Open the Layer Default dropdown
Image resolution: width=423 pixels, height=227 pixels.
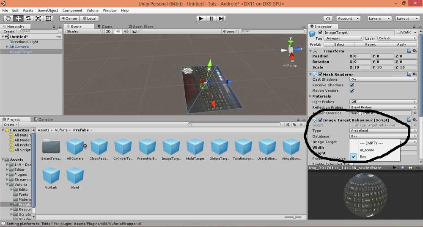click(x=397, y=38)
